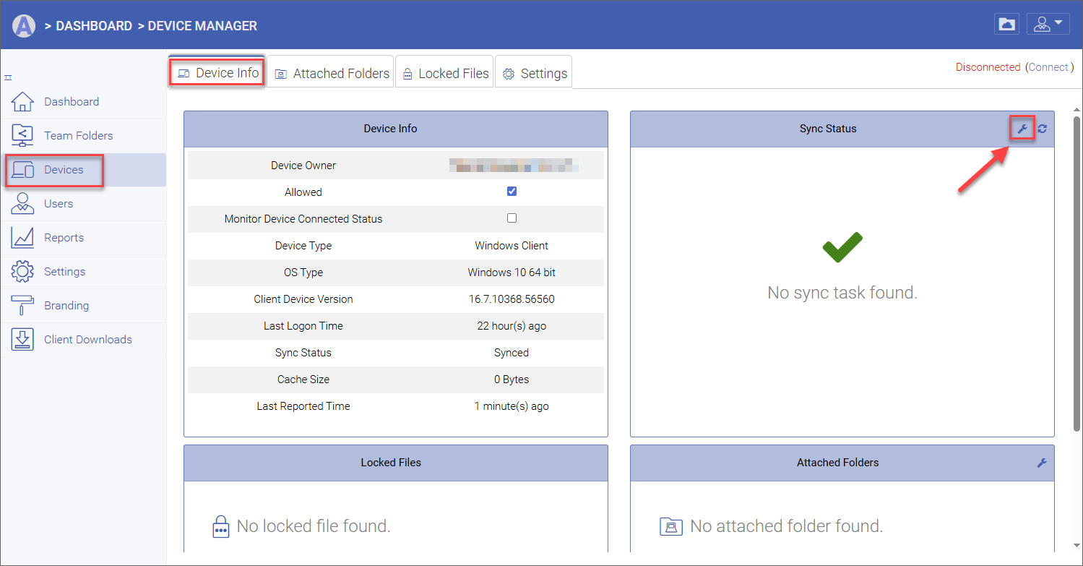Viewport: 1083px width, 566px height.
Task: Click the Connect link
Action: coord(1048,67)
